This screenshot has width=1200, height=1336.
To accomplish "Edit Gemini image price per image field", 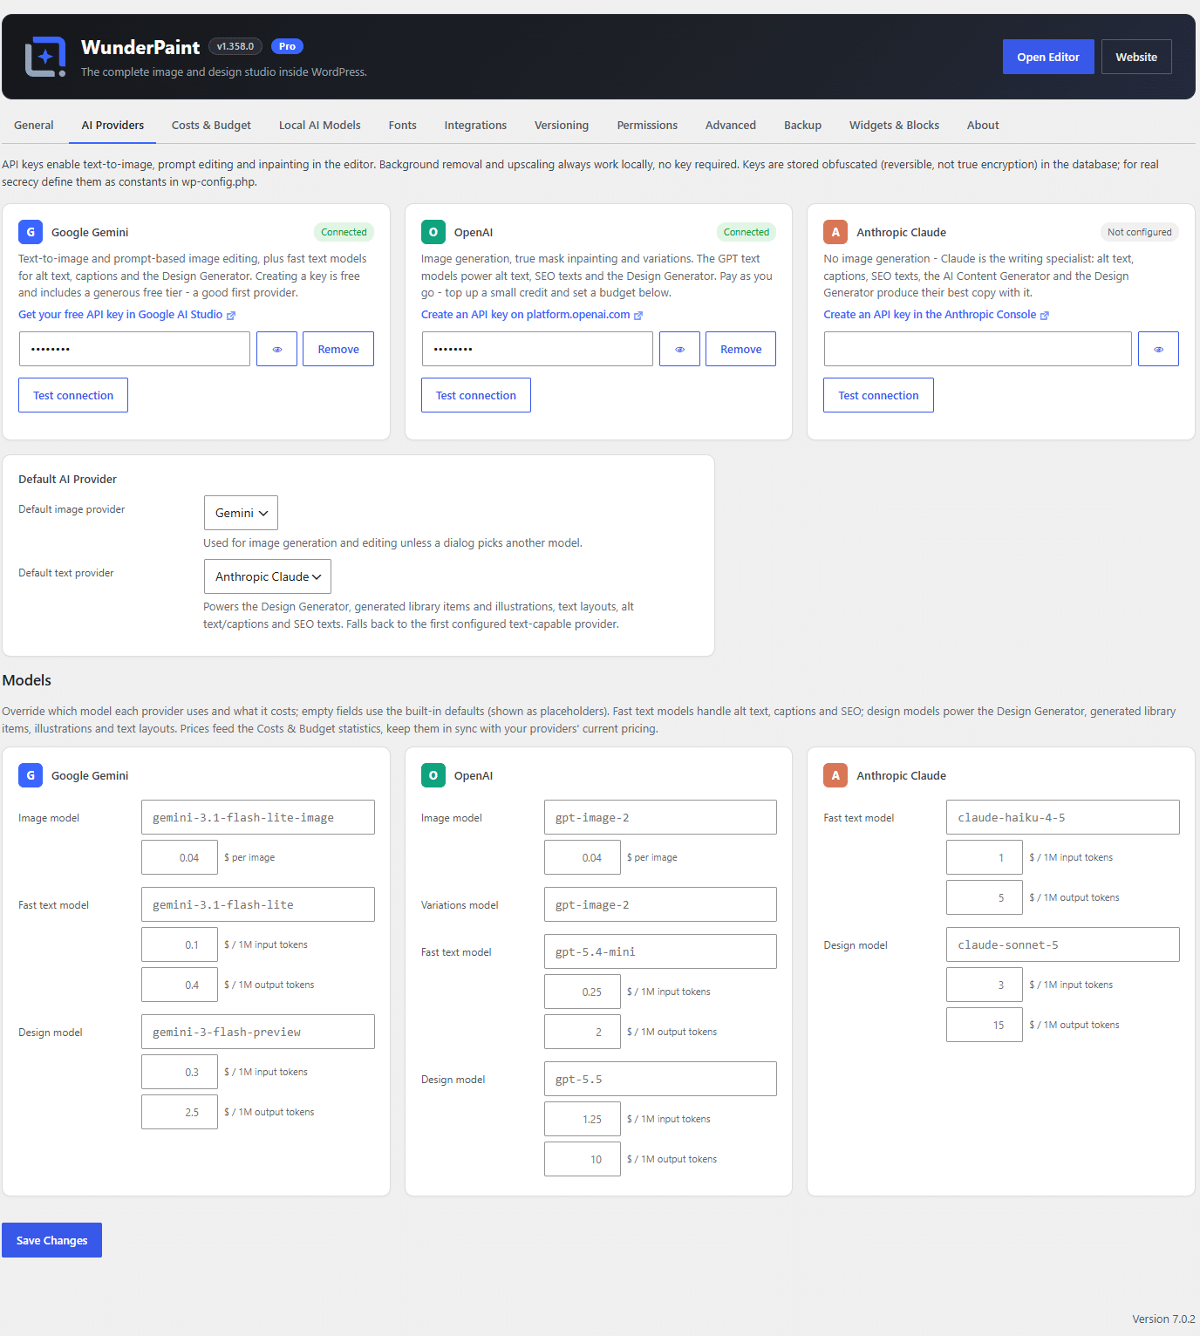I will tap(180, 857).
